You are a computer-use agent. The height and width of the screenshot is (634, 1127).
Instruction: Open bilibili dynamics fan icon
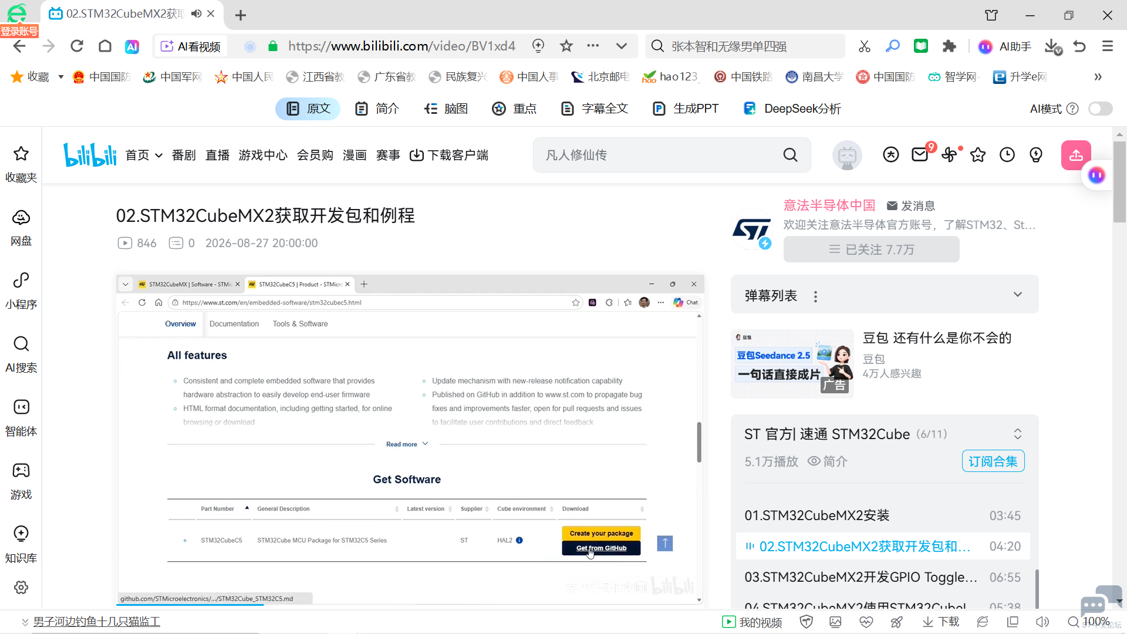tap(949, 155)
